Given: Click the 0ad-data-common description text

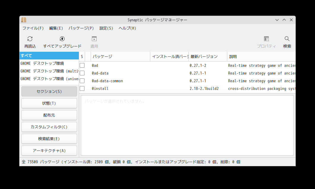Looking at the screenshot, I should click(262, 81).
